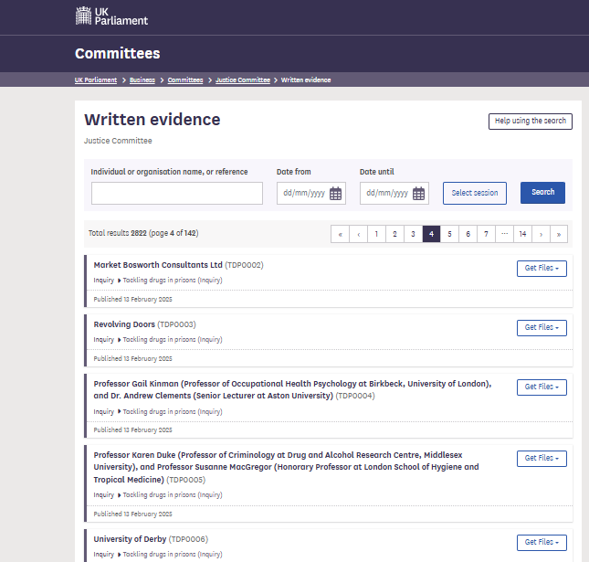589x562 pixels.
Task: Click the pagination ellipsis button
Action: (x=504, y=234)
